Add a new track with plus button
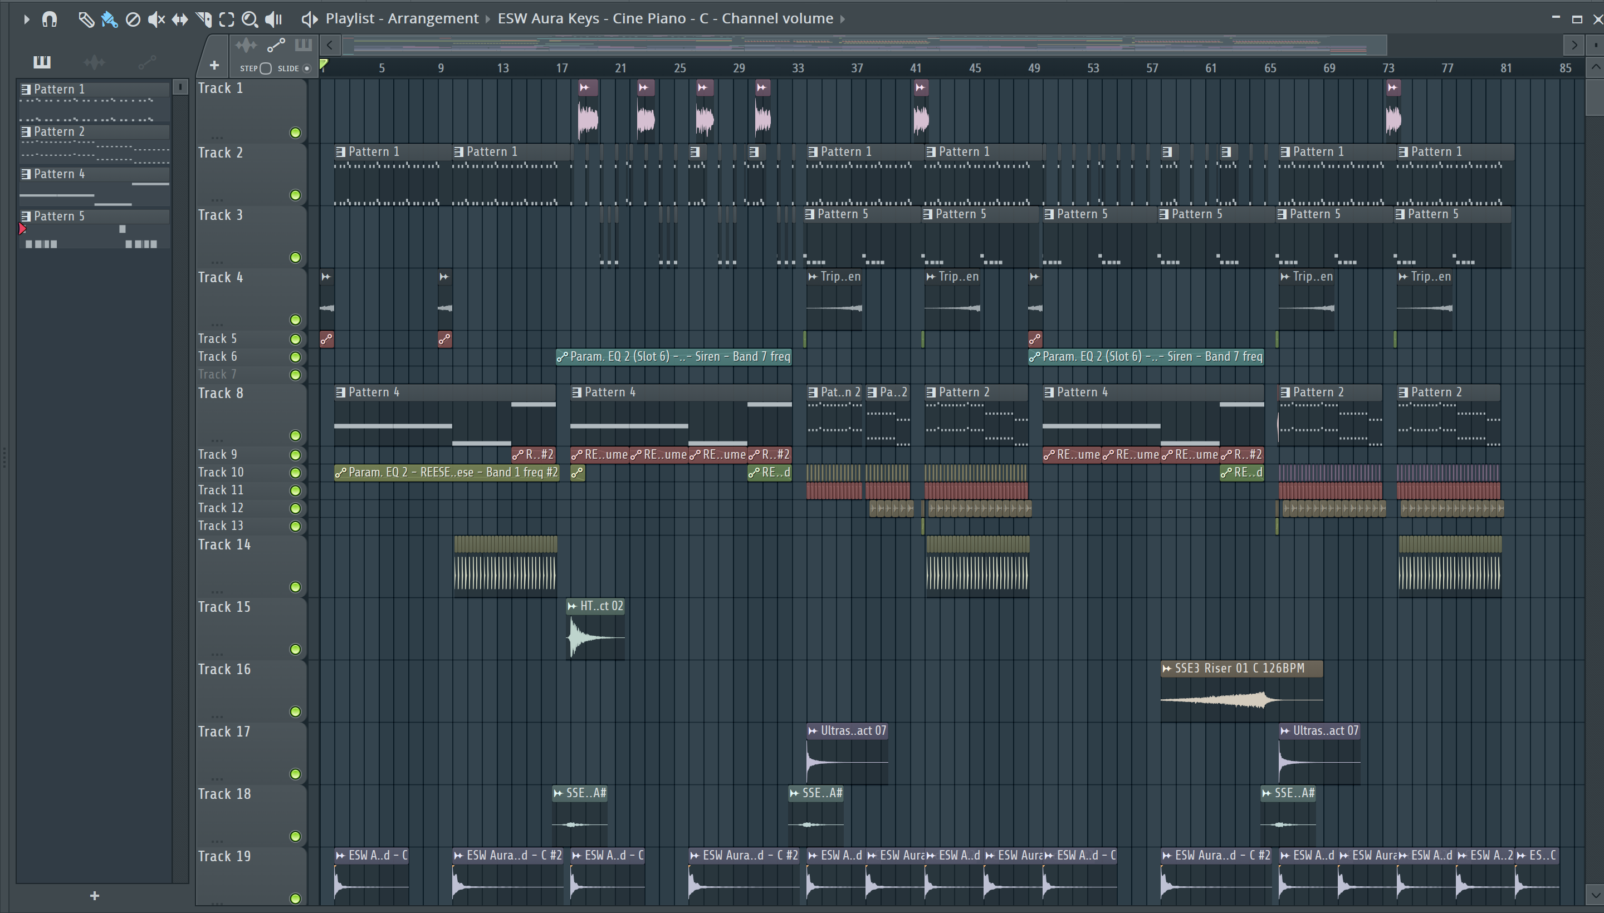Viewport: 1604px width, 913px height. 214,65
